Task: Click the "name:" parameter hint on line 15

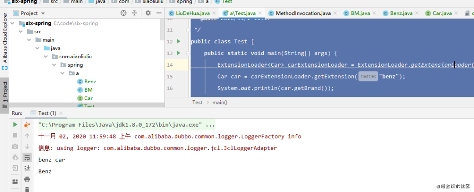Action: (x=368, y=77)
